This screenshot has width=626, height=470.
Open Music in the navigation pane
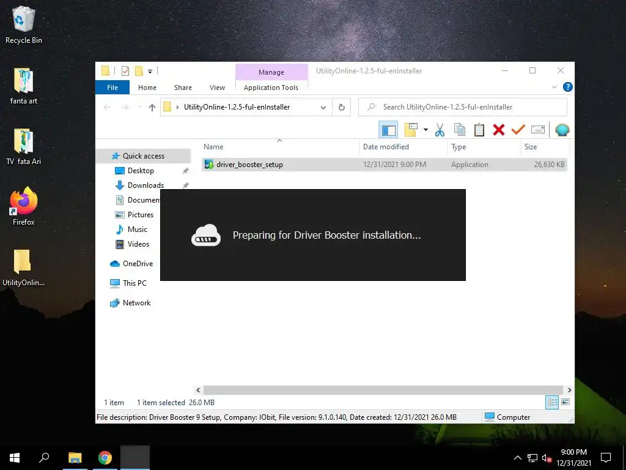138,229
